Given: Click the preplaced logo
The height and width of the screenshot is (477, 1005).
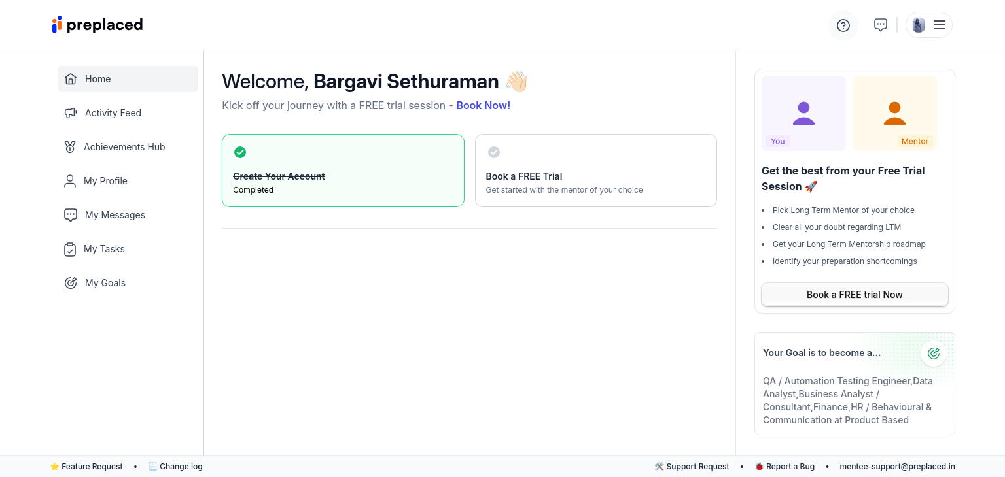Looking at the screenshot, I should point(97,25).
